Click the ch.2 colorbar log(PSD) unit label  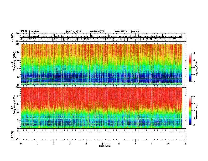coord(197,112)
